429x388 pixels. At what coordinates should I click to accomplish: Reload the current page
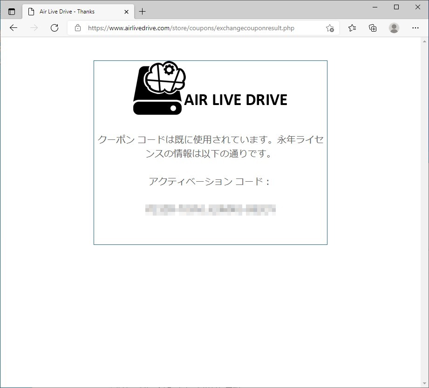pyautogui.click(x=54, y=28)
